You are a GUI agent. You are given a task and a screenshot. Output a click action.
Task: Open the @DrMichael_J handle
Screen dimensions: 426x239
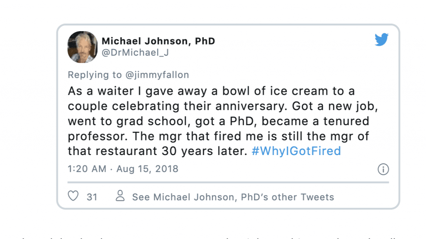coord(135,52)
